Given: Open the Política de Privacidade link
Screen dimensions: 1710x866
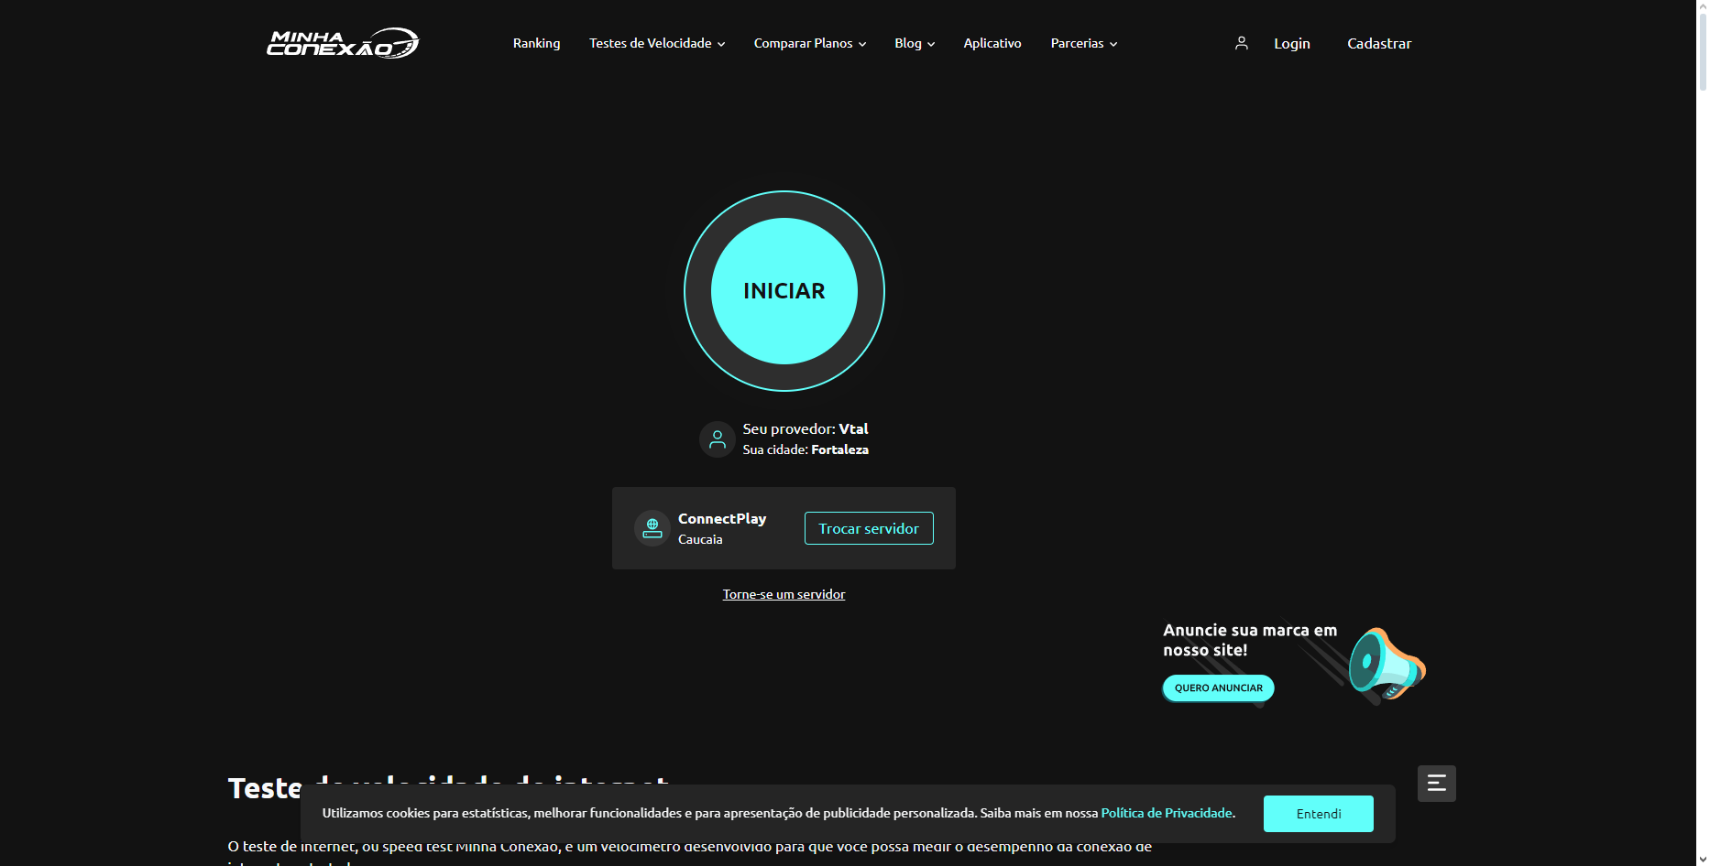Looking at the screenshot, I should pos(1167,813).
